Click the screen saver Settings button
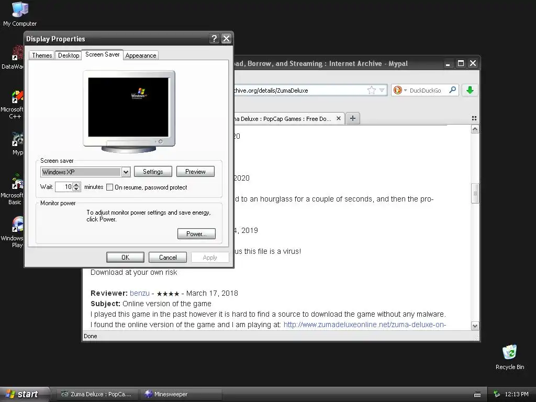536x402 pixels. pyautogui.click(x=153, y=172)
